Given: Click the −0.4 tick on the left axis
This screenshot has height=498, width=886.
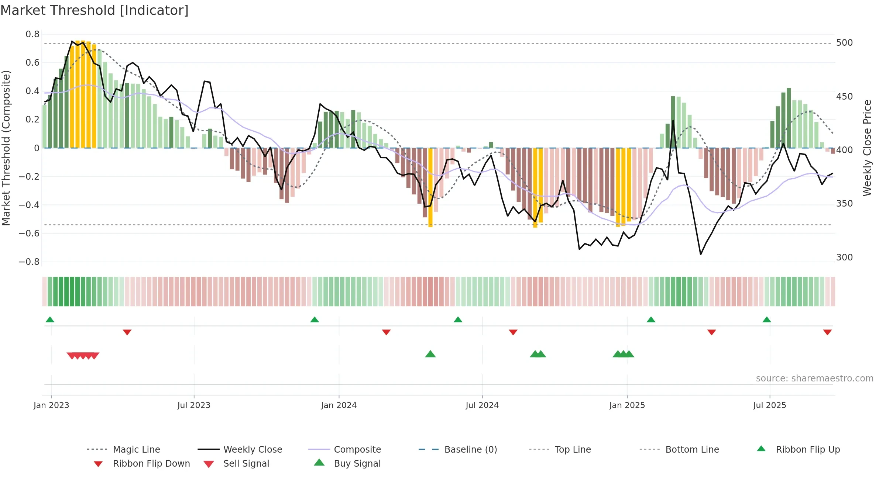Looking at the screenshot, I should pos(29,205).
